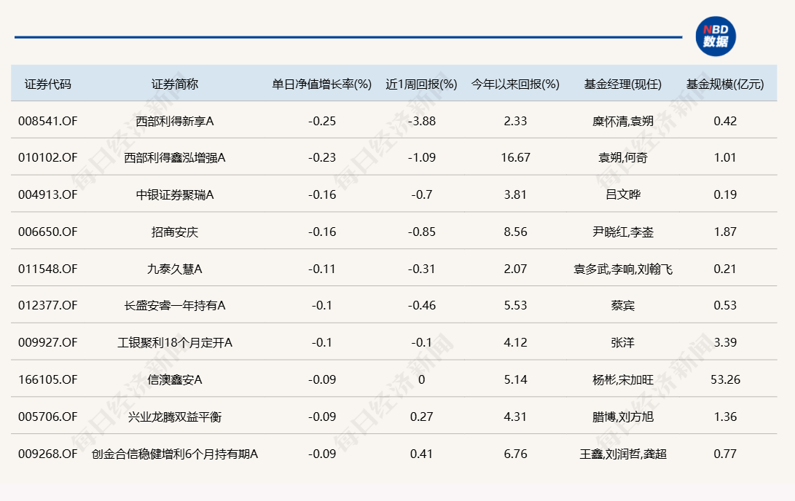
Task: Click the fund size value 1.01
Action: (x=725, y=157)
